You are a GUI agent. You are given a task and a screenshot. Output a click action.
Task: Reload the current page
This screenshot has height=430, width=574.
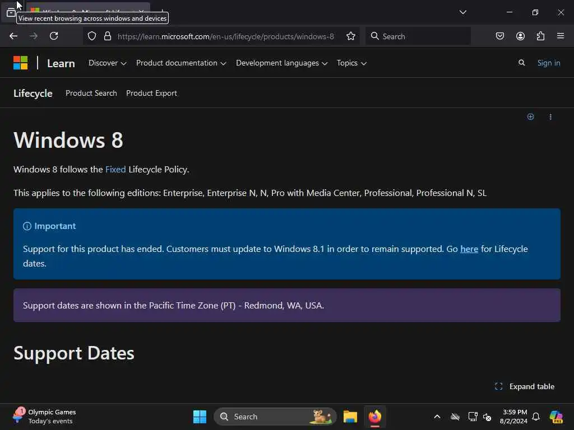[x=54, y=36]
